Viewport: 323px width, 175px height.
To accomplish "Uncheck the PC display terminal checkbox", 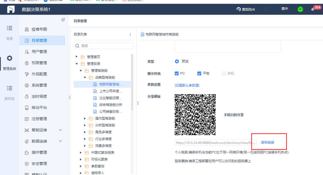I will [177, 73].
